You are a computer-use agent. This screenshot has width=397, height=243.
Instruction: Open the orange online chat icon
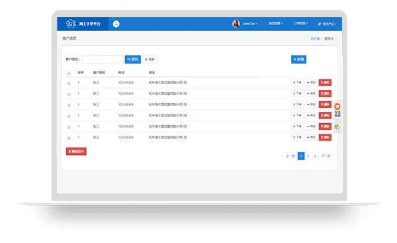tap(337, 107)
